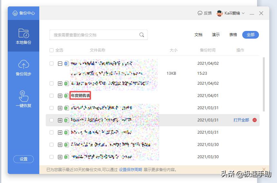The width and height of the screenshot is (277, 183).
Task: Filter by 文档 tab
Action: click(198, 34)
